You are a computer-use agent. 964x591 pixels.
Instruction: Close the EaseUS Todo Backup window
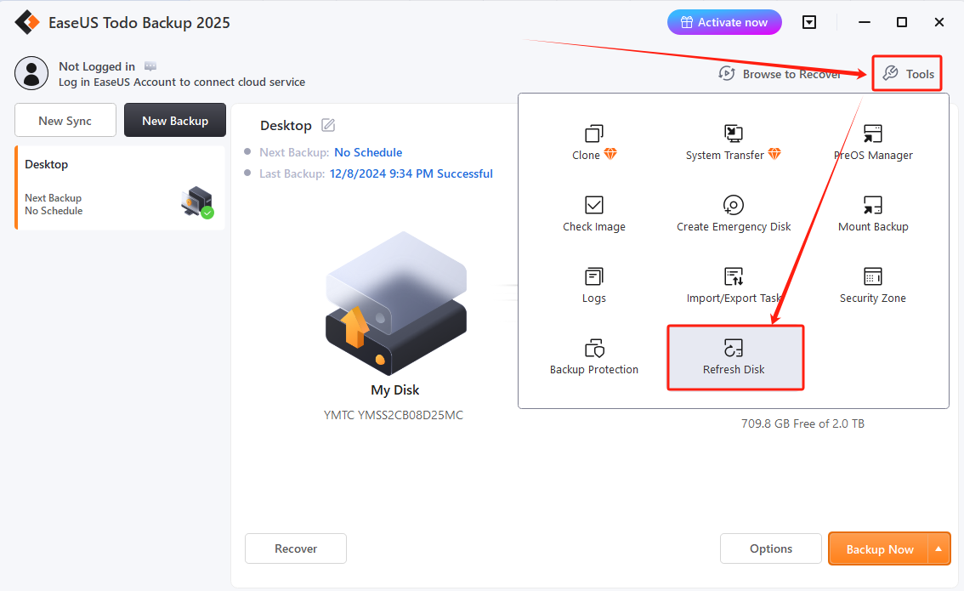coord(938,23)
